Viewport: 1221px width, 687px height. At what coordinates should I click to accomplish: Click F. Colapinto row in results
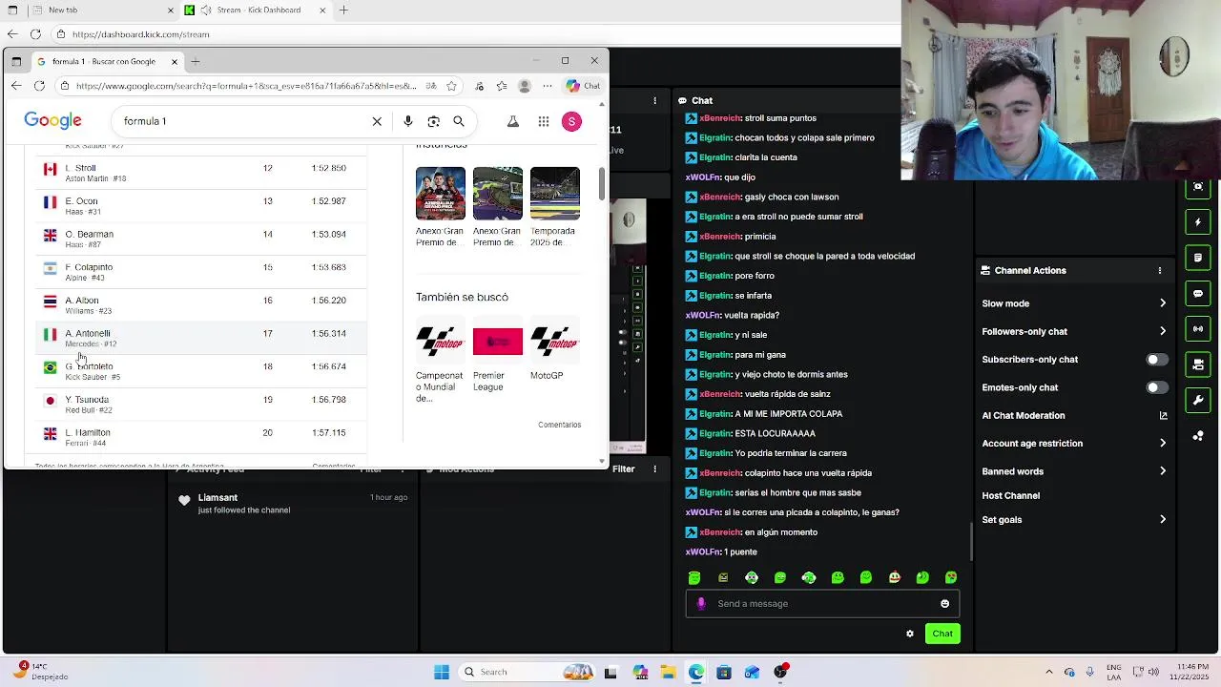[x=201, y=272]
